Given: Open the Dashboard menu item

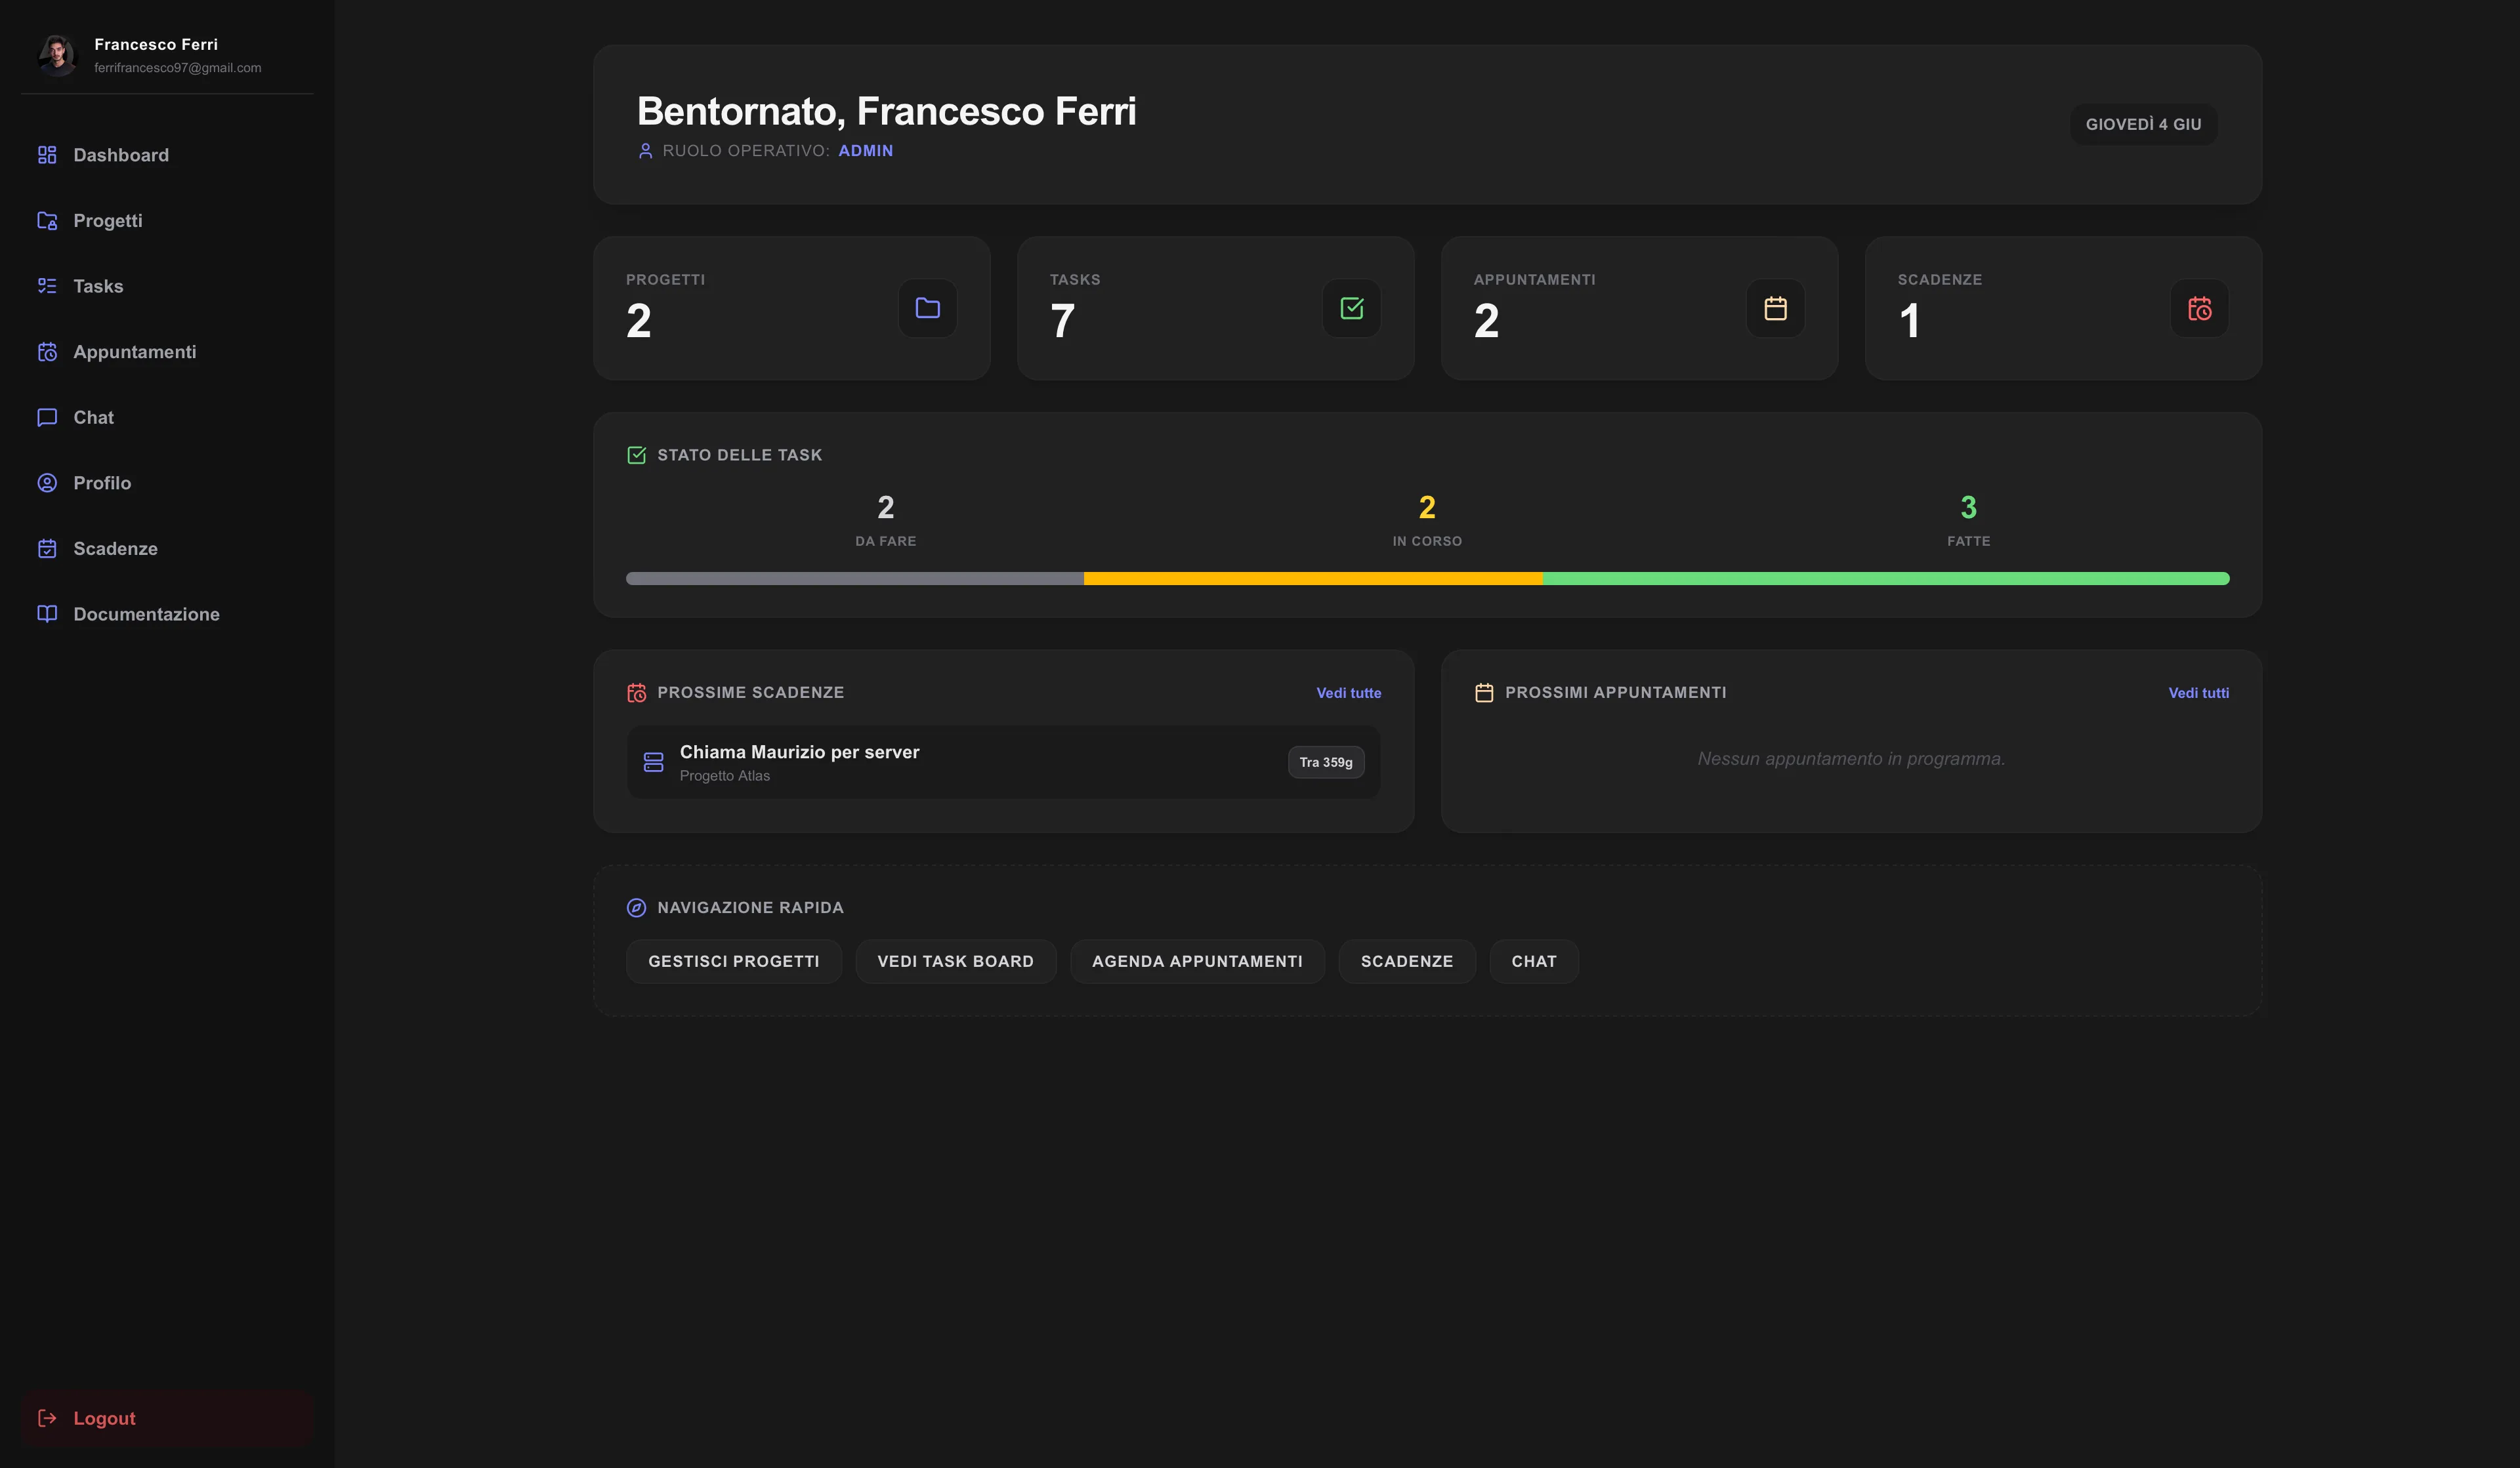Looking at the screenshot, I should coord(167,155).
